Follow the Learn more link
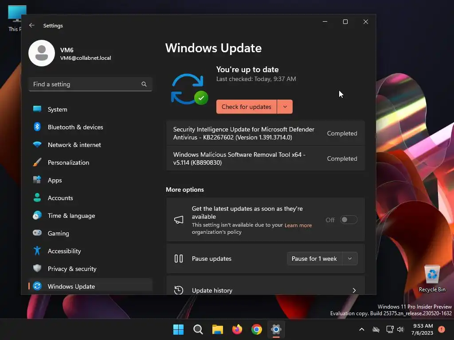 pyautogui.click(x=298, y=225)
